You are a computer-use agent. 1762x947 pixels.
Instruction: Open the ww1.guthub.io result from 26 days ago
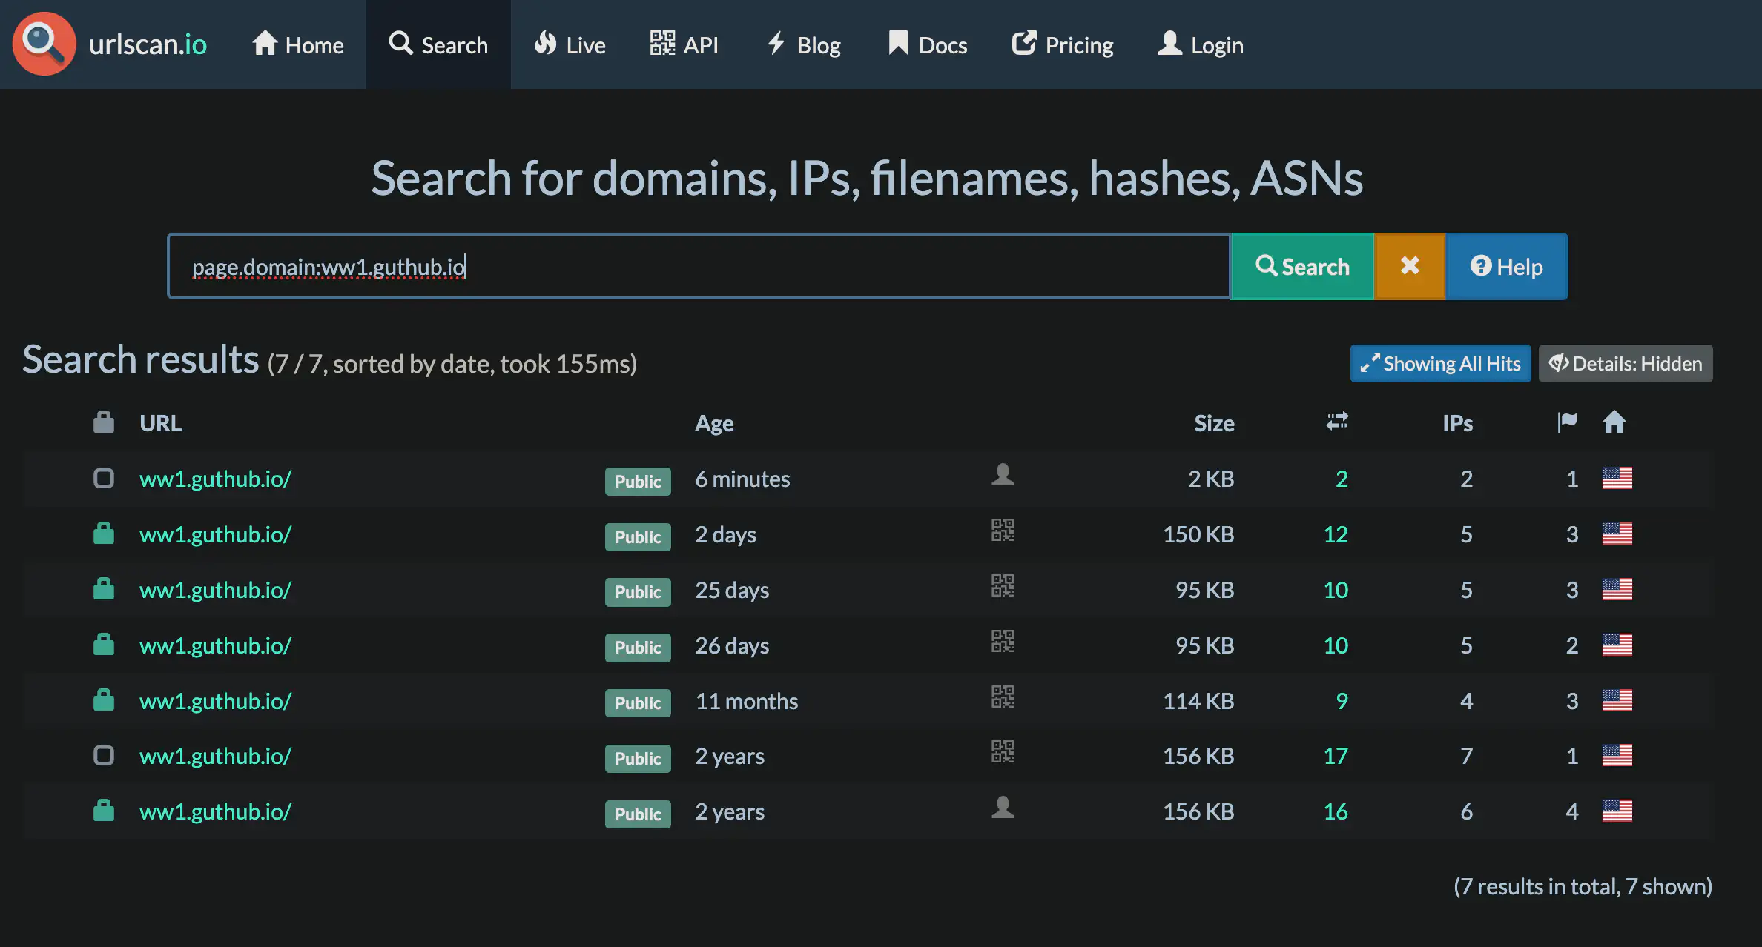click(215, 645)
